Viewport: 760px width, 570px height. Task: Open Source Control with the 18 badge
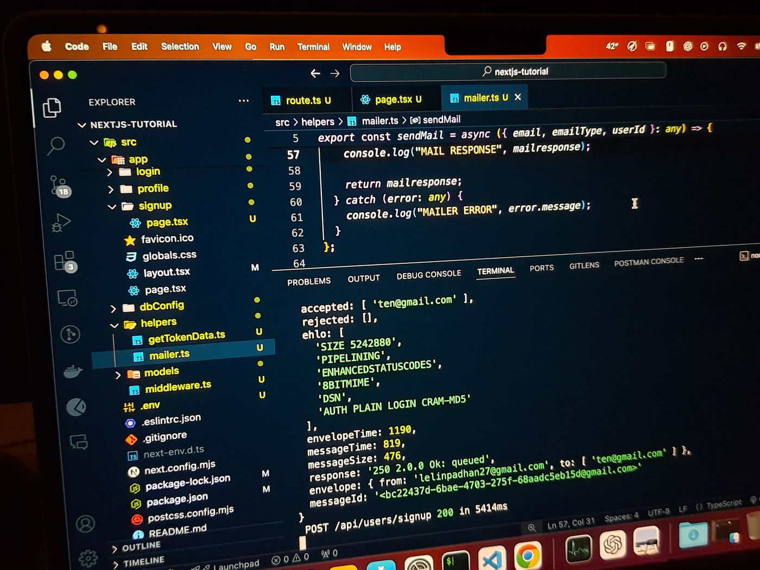pyautogui.click(x=60, y=186)
